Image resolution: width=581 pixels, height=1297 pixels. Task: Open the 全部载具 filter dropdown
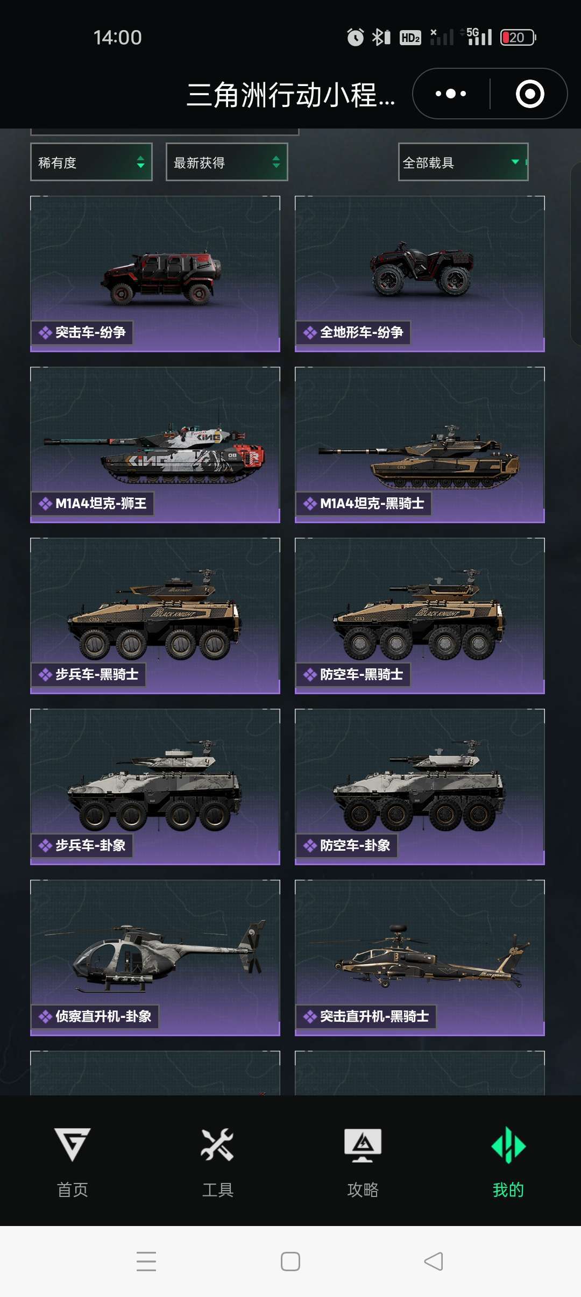coord(463,162)
